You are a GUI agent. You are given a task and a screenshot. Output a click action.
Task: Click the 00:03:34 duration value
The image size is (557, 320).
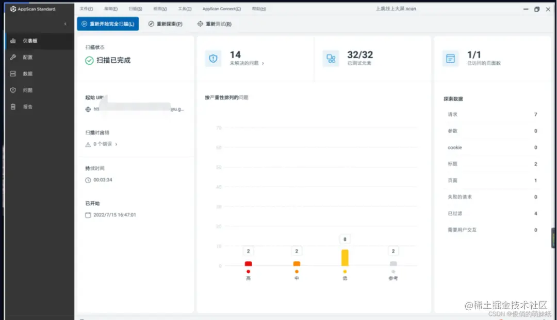point(103,180)
